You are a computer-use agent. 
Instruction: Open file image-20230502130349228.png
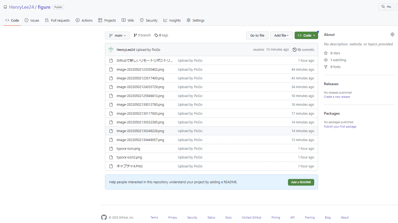coord(140,131)
